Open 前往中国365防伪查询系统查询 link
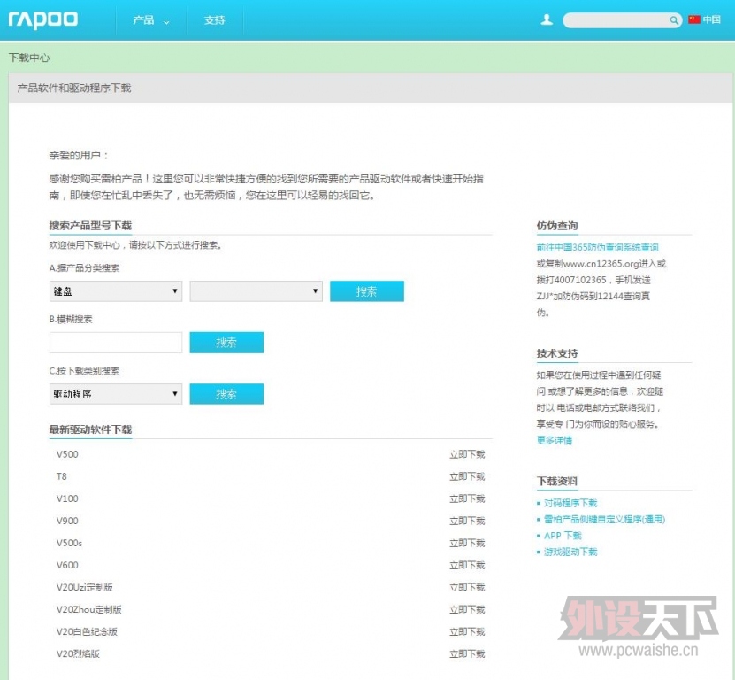Screen dimensions: 735x680 tap(598, 247)
